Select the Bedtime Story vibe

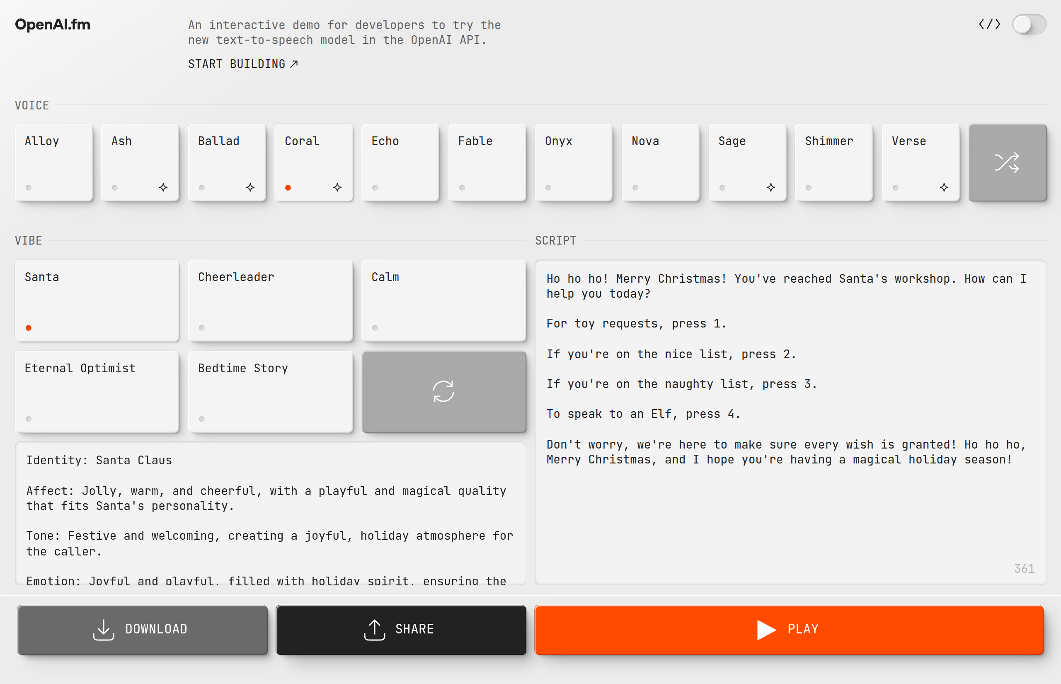click(270, 391)
